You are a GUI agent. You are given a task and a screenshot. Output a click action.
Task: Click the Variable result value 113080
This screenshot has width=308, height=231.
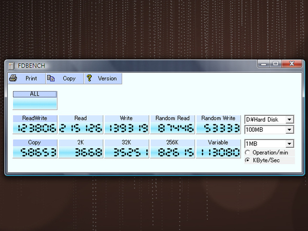220,152
